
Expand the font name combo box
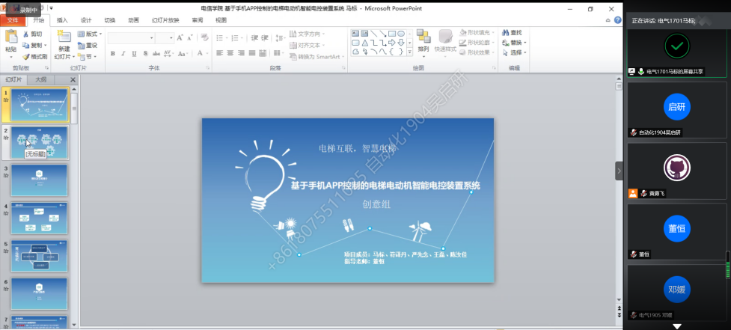tap(151, 37)
